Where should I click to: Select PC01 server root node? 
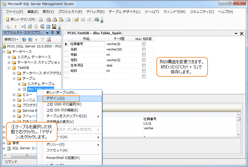point(34,46)
